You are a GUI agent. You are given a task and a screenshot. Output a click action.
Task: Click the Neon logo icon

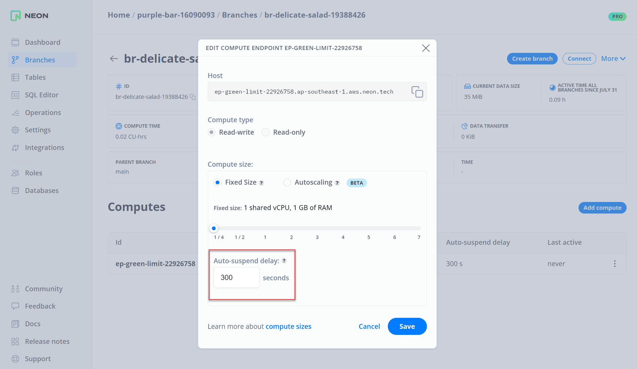point(16,16)
